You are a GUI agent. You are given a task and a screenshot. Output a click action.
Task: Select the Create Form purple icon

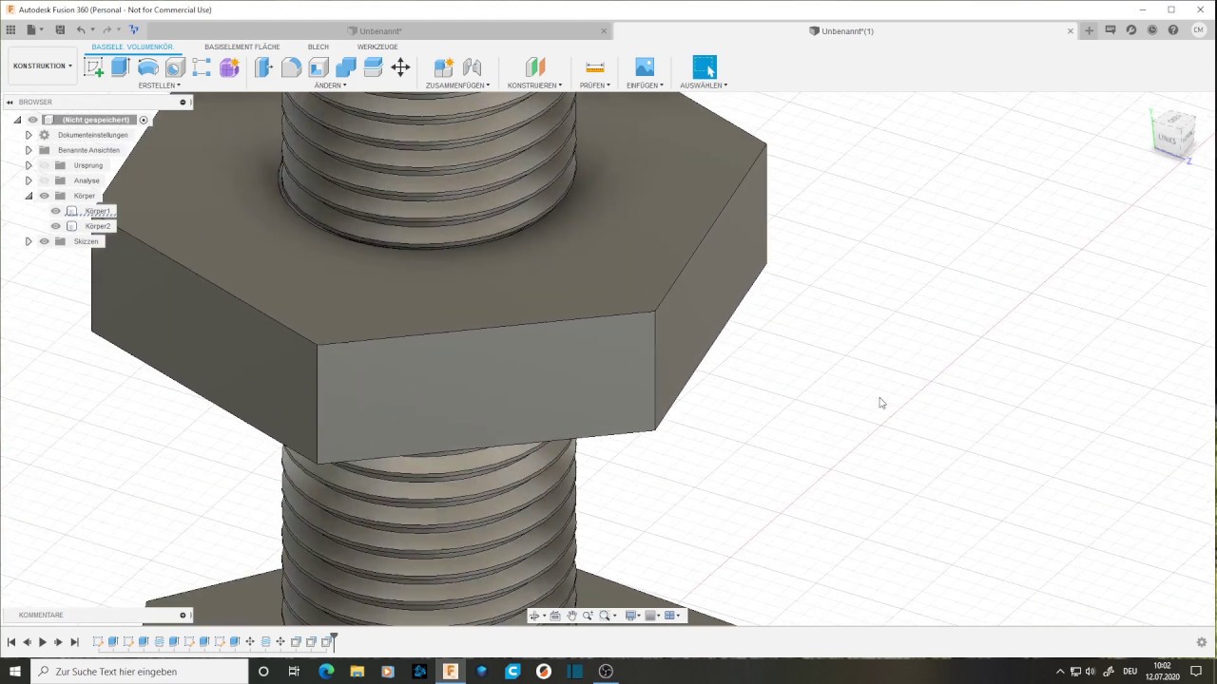[229, 66]
